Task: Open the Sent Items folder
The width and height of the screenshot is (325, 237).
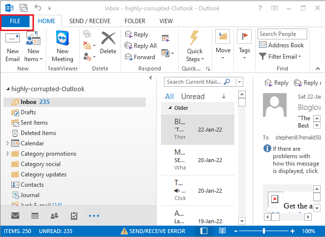Action: click(30, 123)
